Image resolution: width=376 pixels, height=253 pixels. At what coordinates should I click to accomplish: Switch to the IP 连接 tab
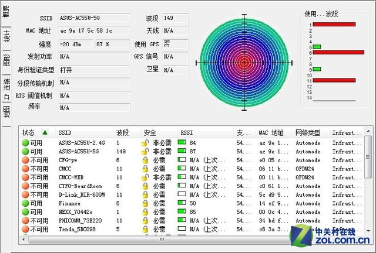pos(6,88)
